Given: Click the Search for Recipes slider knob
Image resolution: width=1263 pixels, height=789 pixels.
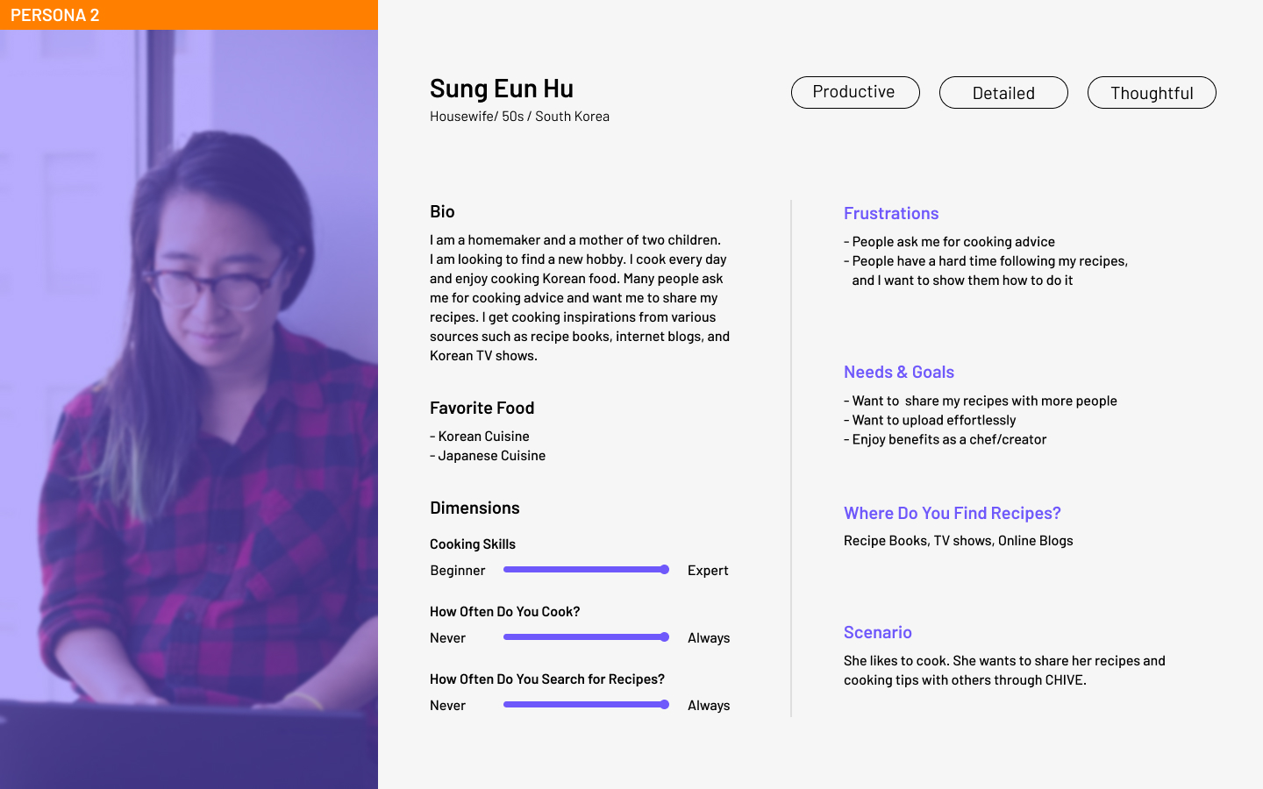Looking at the screenshot, I should coord(665,705).
